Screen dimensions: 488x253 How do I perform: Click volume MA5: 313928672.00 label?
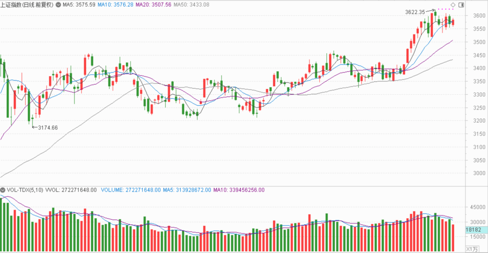click(x=187, y=190)
